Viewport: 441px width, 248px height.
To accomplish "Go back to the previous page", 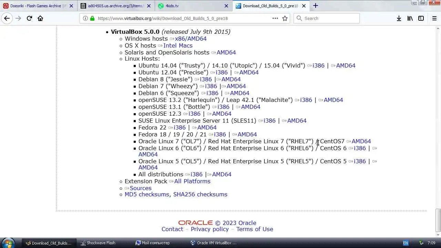I will (7, 18).
